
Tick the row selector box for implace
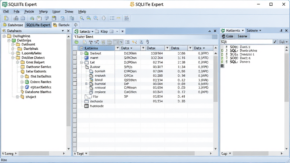pyautogui.click(x=75, y=92)
